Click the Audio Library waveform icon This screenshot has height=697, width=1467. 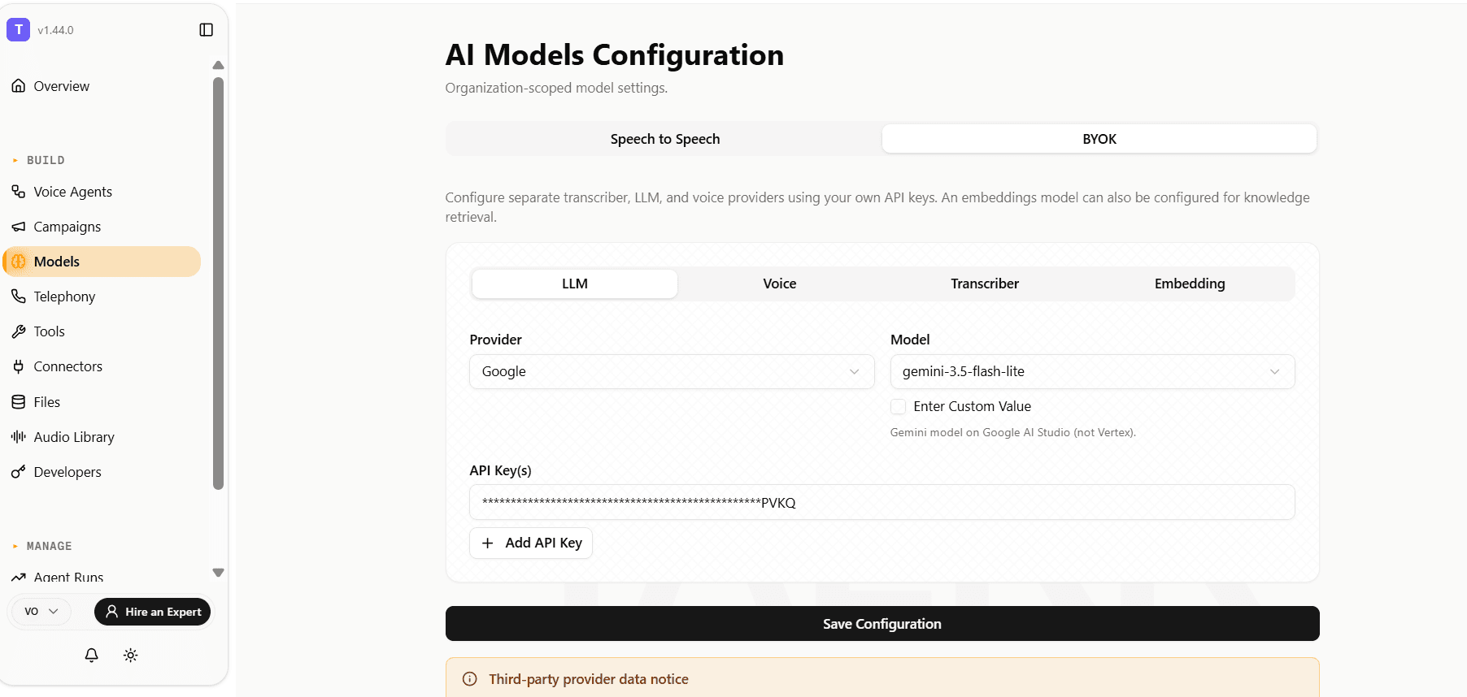19,437
